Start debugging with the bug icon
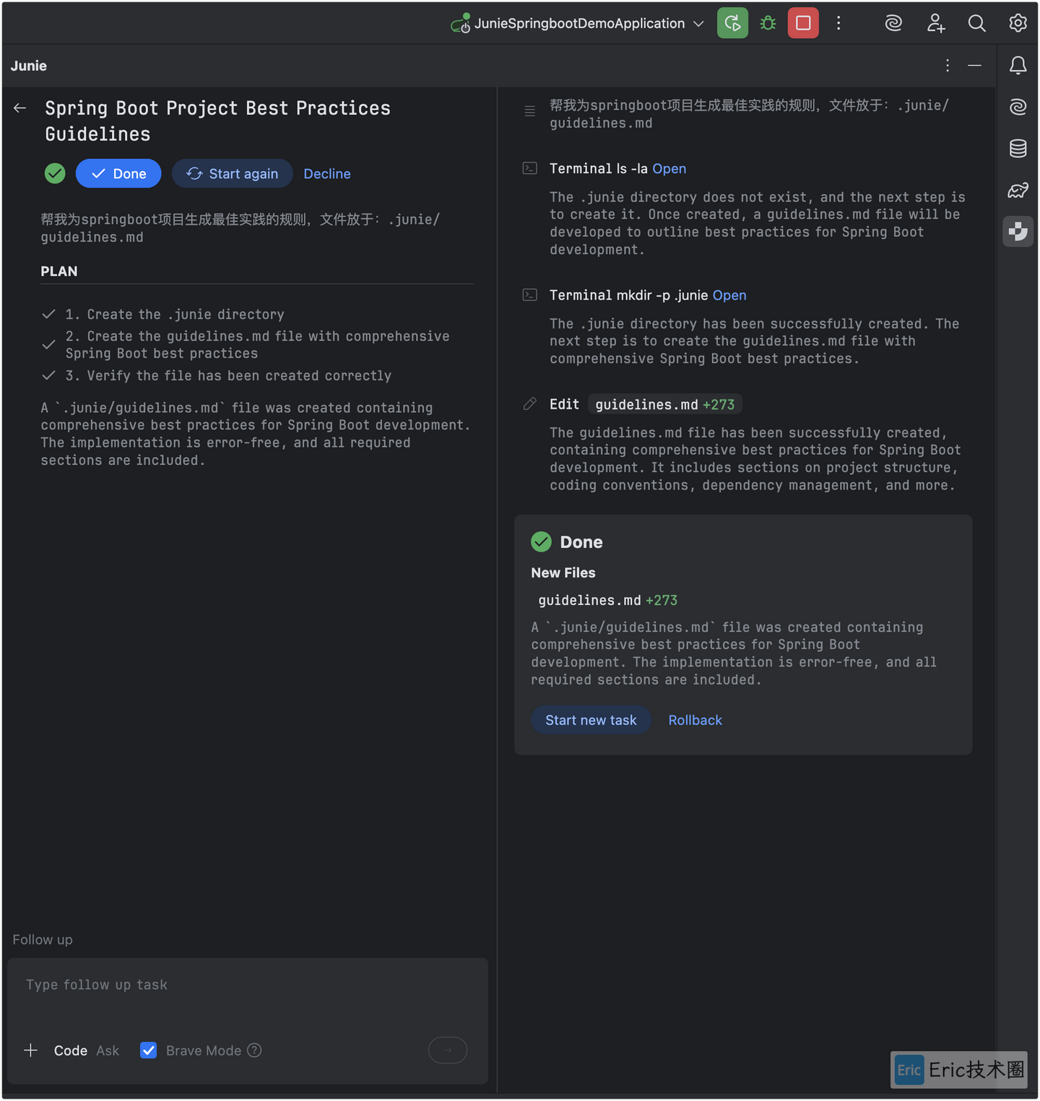1040x1101 pixels. point(767,22)
